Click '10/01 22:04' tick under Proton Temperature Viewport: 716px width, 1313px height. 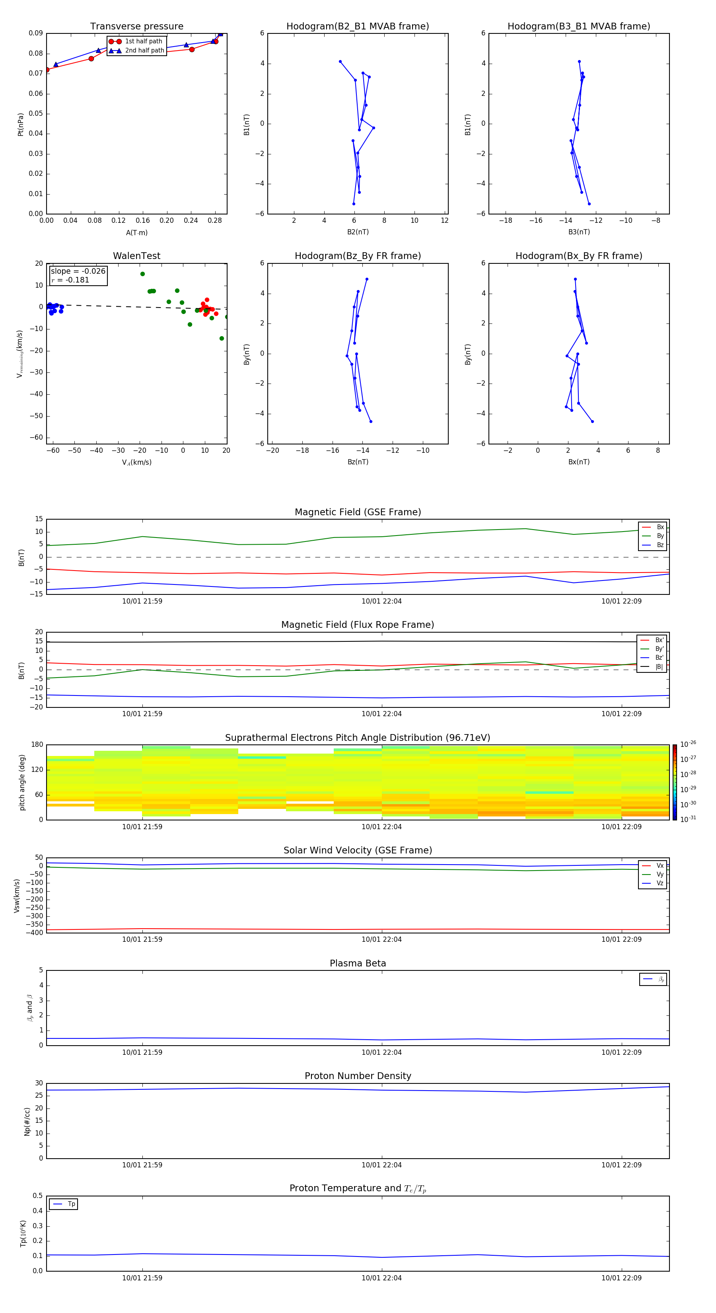tap(382, 1278)
